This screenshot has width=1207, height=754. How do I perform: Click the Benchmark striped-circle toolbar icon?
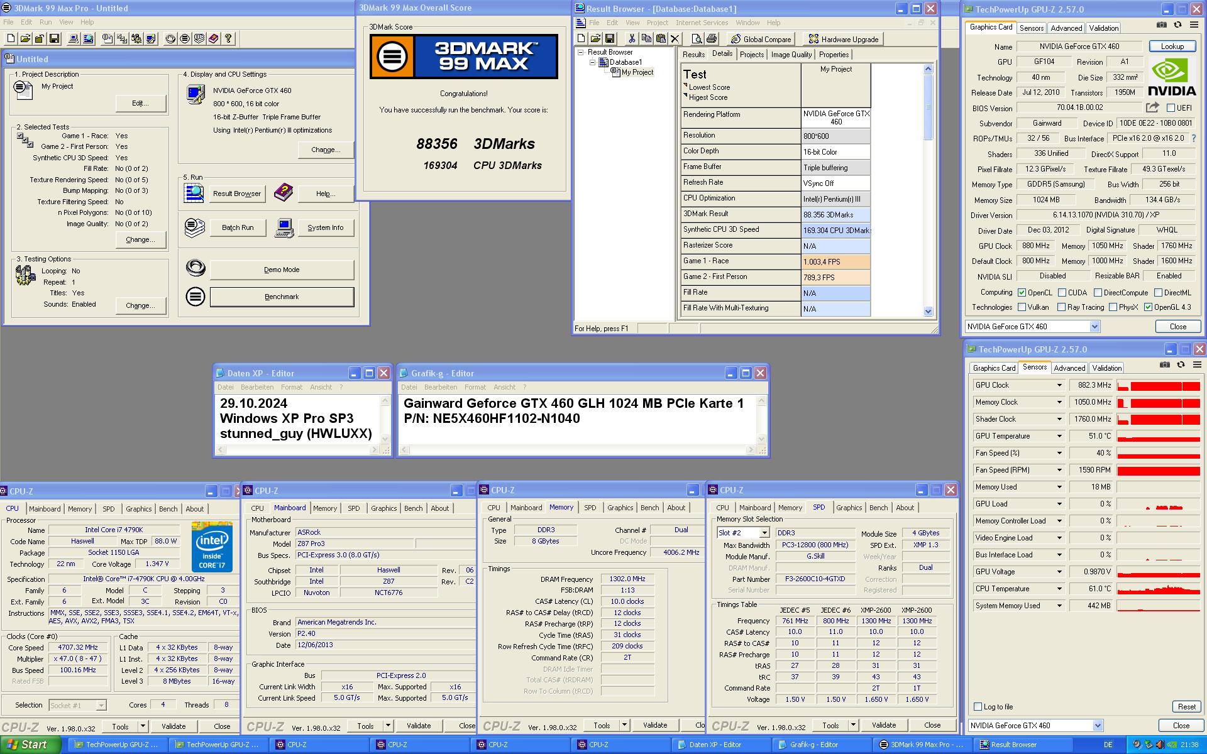[185, 38]
